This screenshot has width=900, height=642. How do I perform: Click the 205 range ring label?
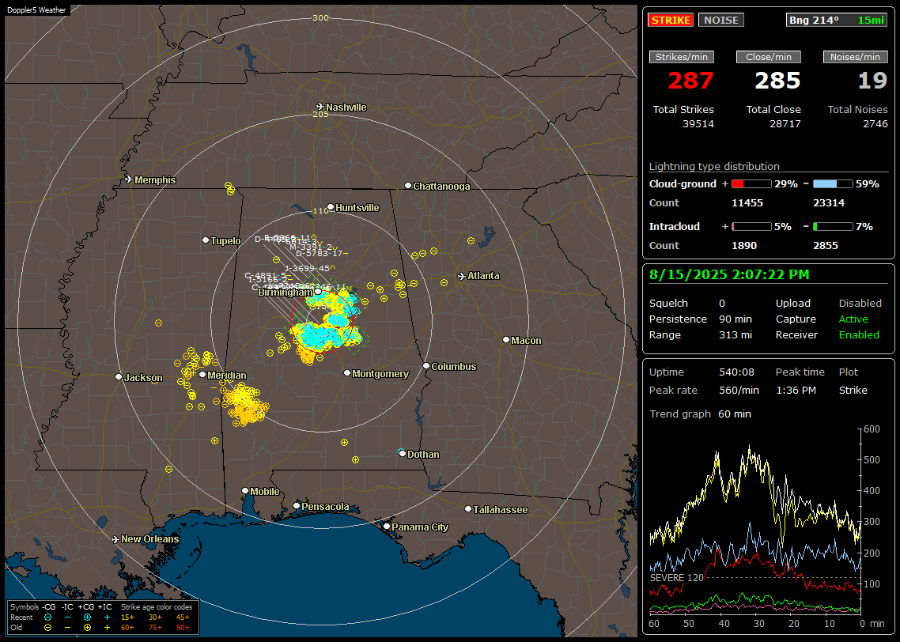(x=320, y=114)
